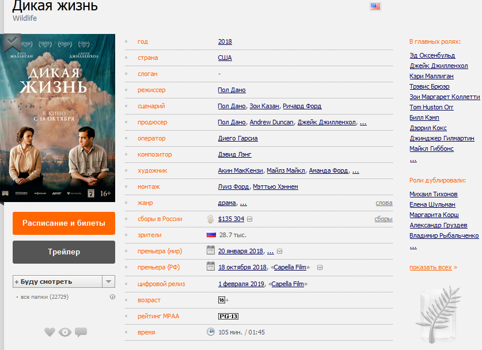This screenshot has width=482, height=350.
Task: Expand more genres via ellipsis after драма
Action: (x=244, y=203)
